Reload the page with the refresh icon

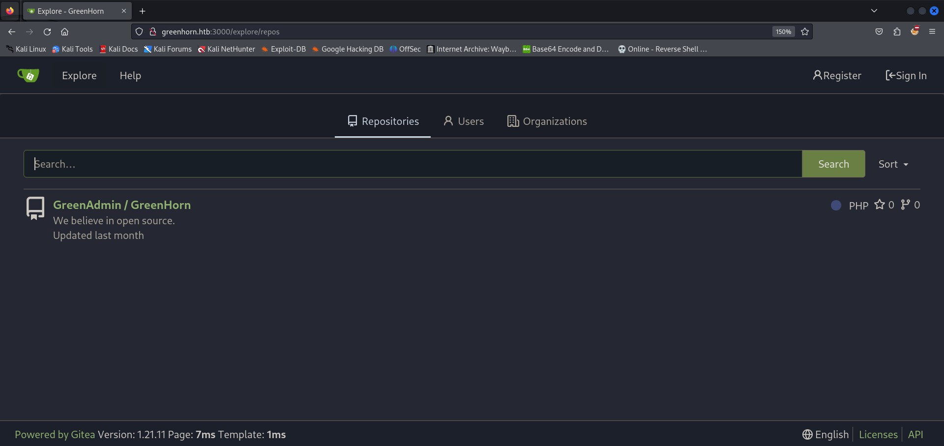click(x=47, y=31)
